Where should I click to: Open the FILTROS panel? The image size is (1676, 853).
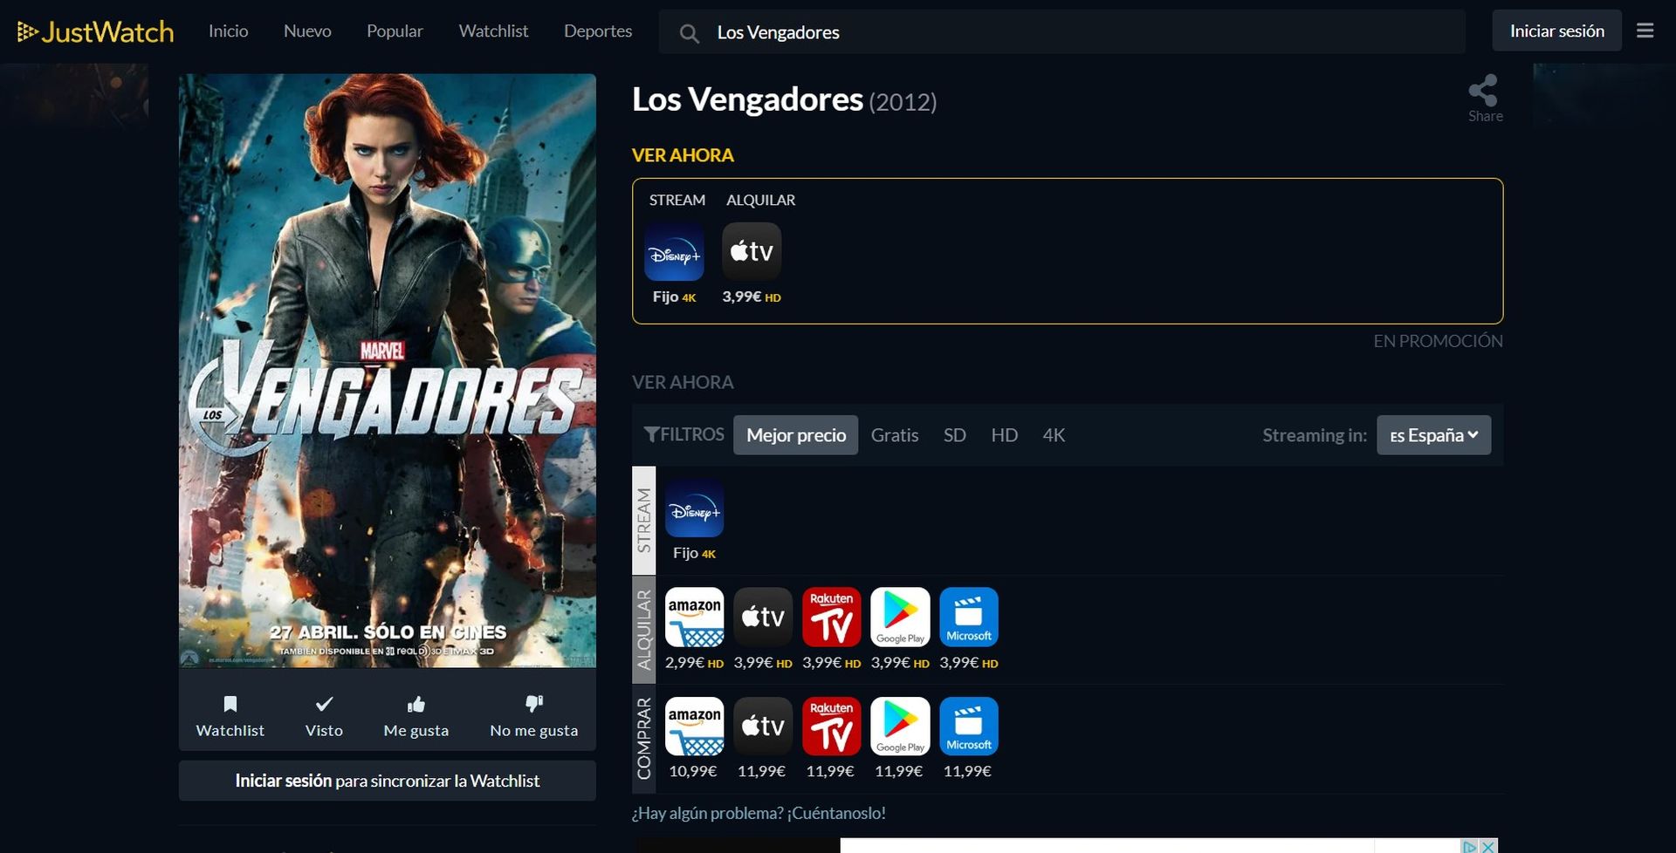pyautogui.click(x=683, y=434)
